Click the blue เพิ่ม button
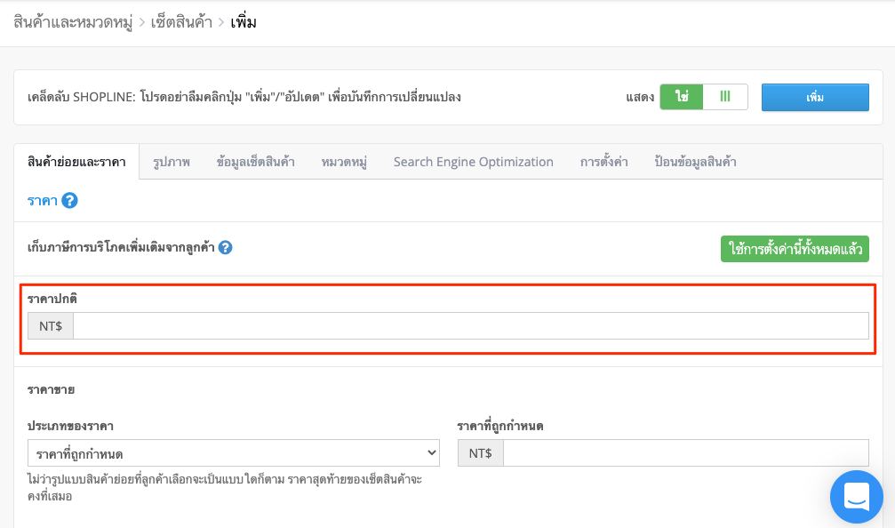The height and width of the screenshot is (528, 895). point(815,97)
